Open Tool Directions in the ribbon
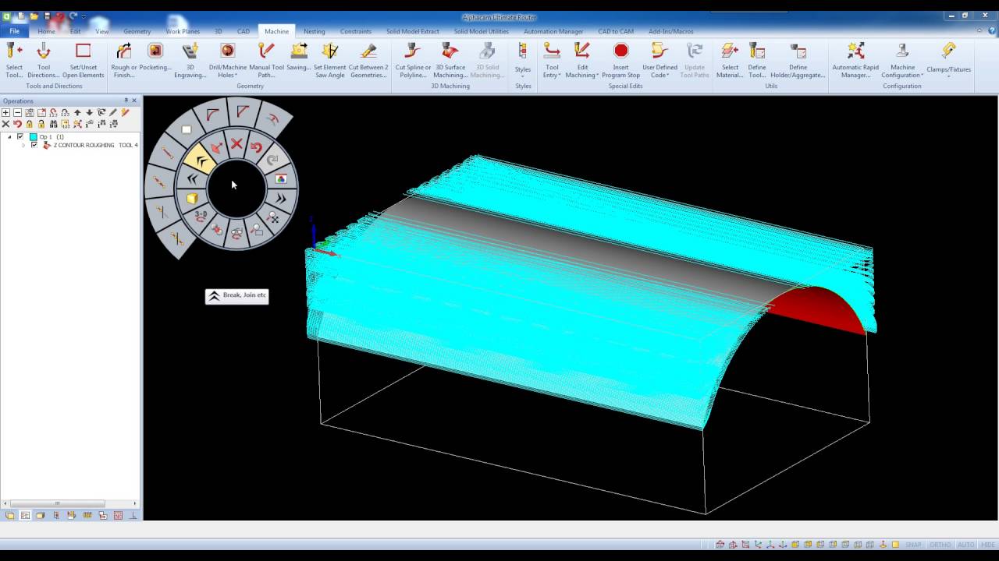Viewport: 999px width, 561px height. [44, 61]
